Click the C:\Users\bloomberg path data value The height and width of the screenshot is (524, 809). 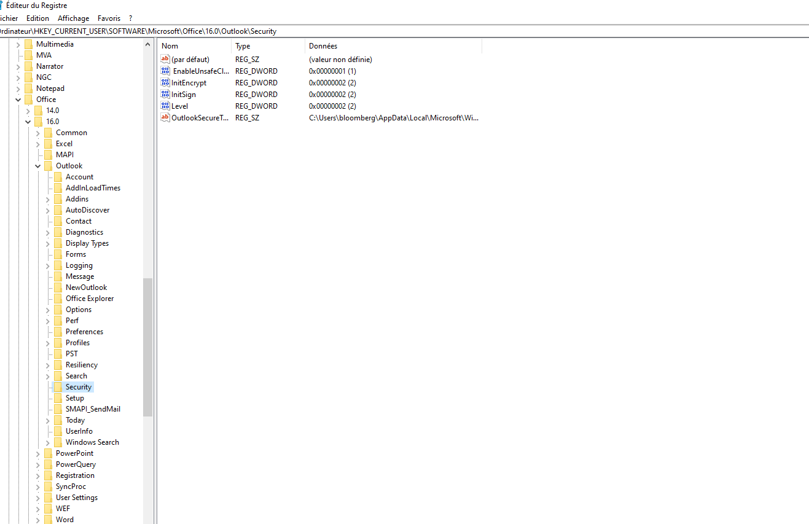click(394, 118)
